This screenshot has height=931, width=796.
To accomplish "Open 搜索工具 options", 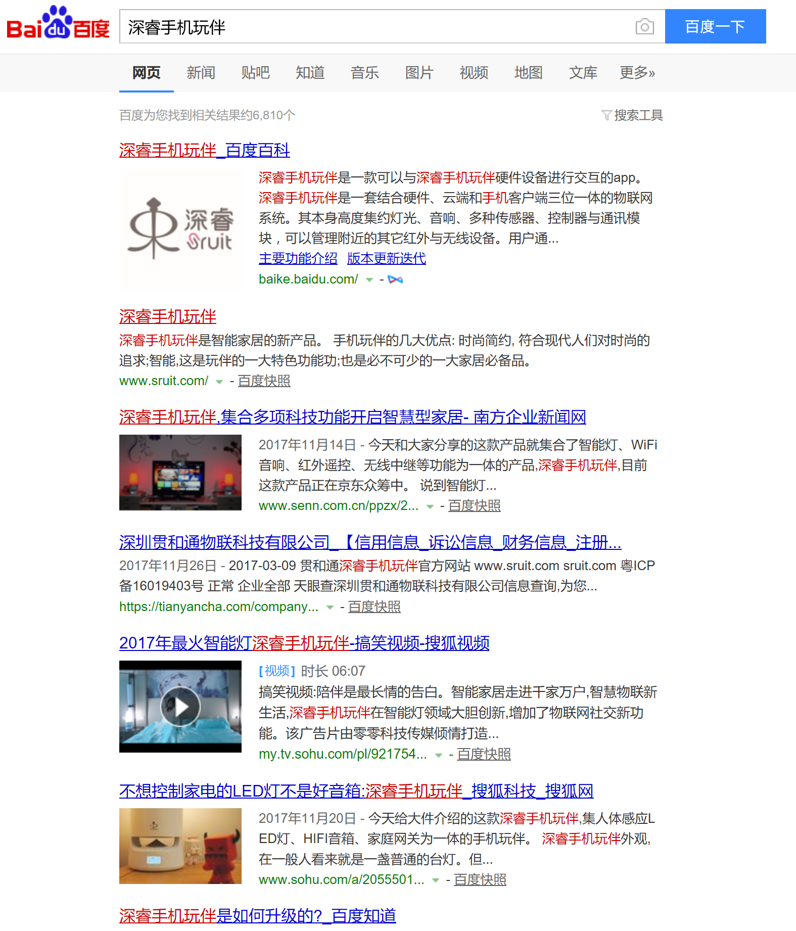I will (638, 115).
